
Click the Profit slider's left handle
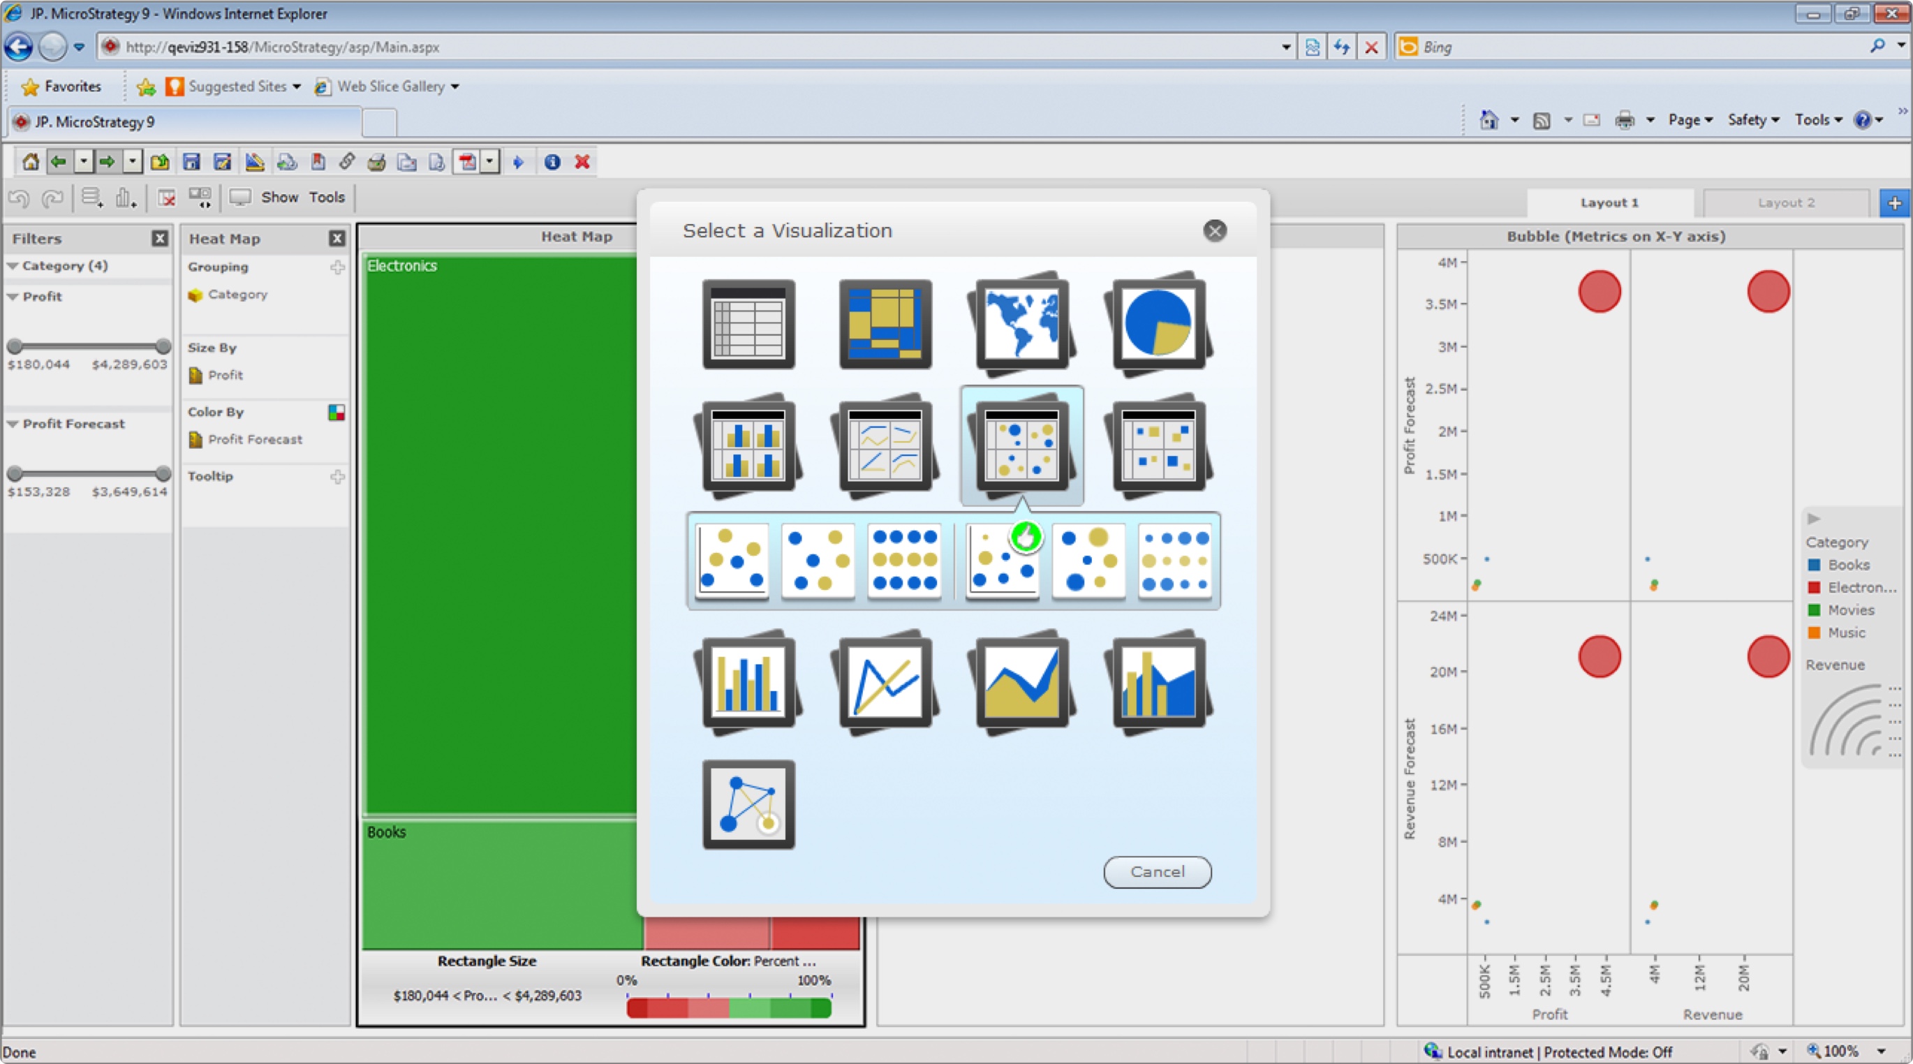14,346
